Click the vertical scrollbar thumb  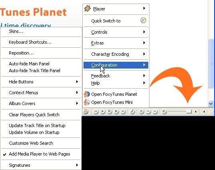click(211, 63)
